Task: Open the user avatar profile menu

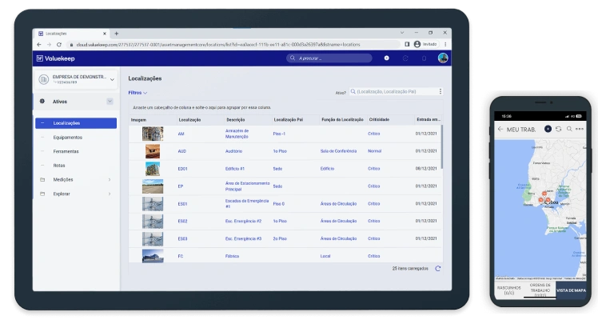Action: 442,58
